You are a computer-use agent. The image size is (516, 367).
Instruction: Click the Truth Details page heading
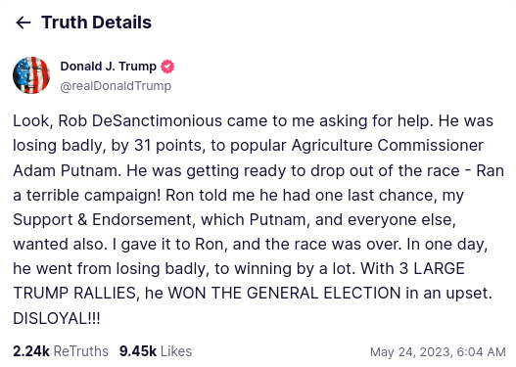[96, 23]
